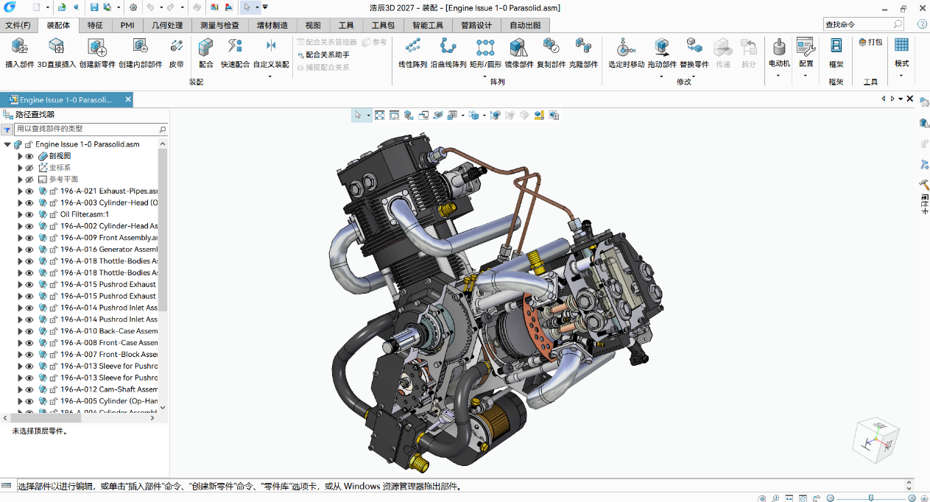
Task: Show the 坐标系 coordinate systems item
Action: pos(30,168)
